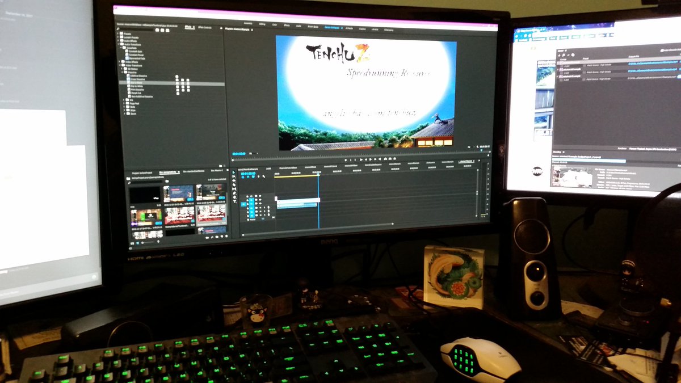Open the Effect Controls panel tab
Image resolution: width=681 pixels, height=383 pixels.
[x=205, y=28]
